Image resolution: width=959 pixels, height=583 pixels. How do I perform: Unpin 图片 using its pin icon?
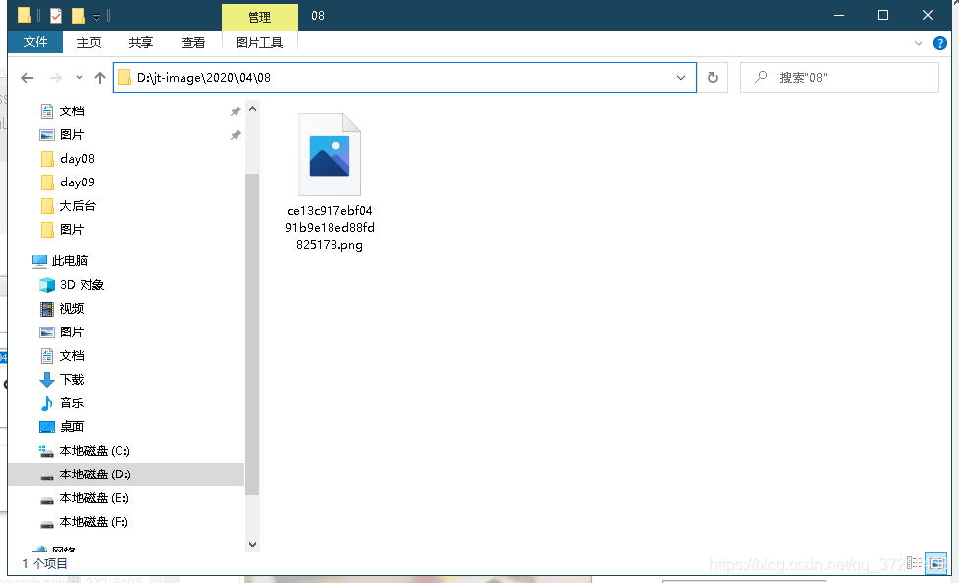[236, 134]
